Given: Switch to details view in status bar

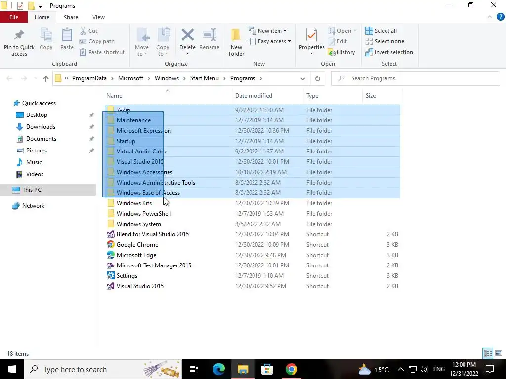Looking at the screenshot, I should (488, 353).
